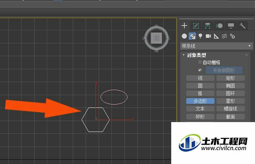
Task: Switch to the Modify panel tab
Action: click(196, 26)
